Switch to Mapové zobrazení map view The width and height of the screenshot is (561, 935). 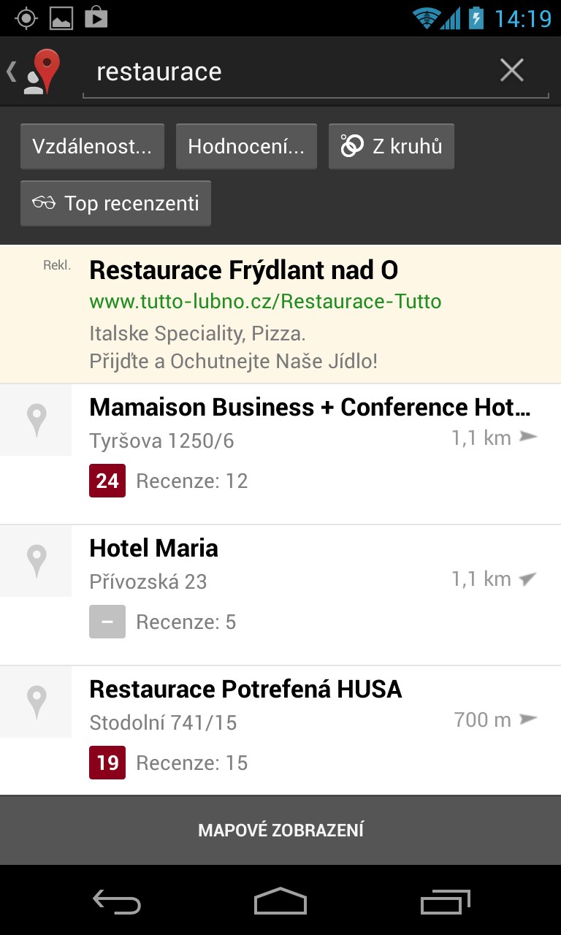pyautogui.click(x=280, y=830)
